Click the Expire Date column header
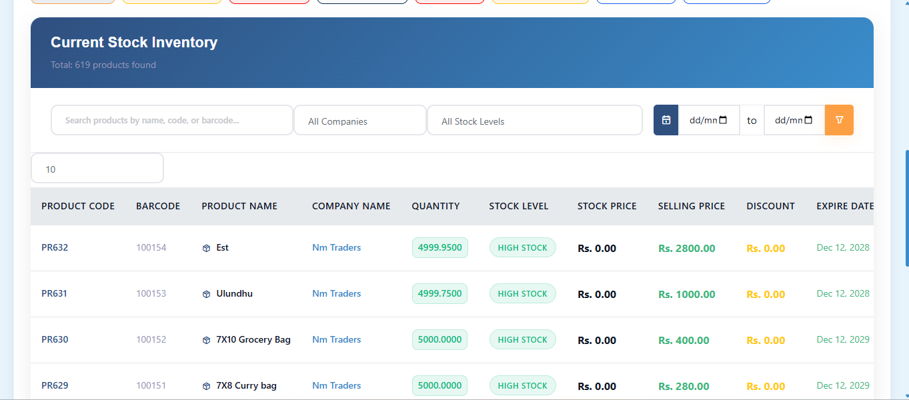Screen dimensions: 909x400 pos(845,206)
